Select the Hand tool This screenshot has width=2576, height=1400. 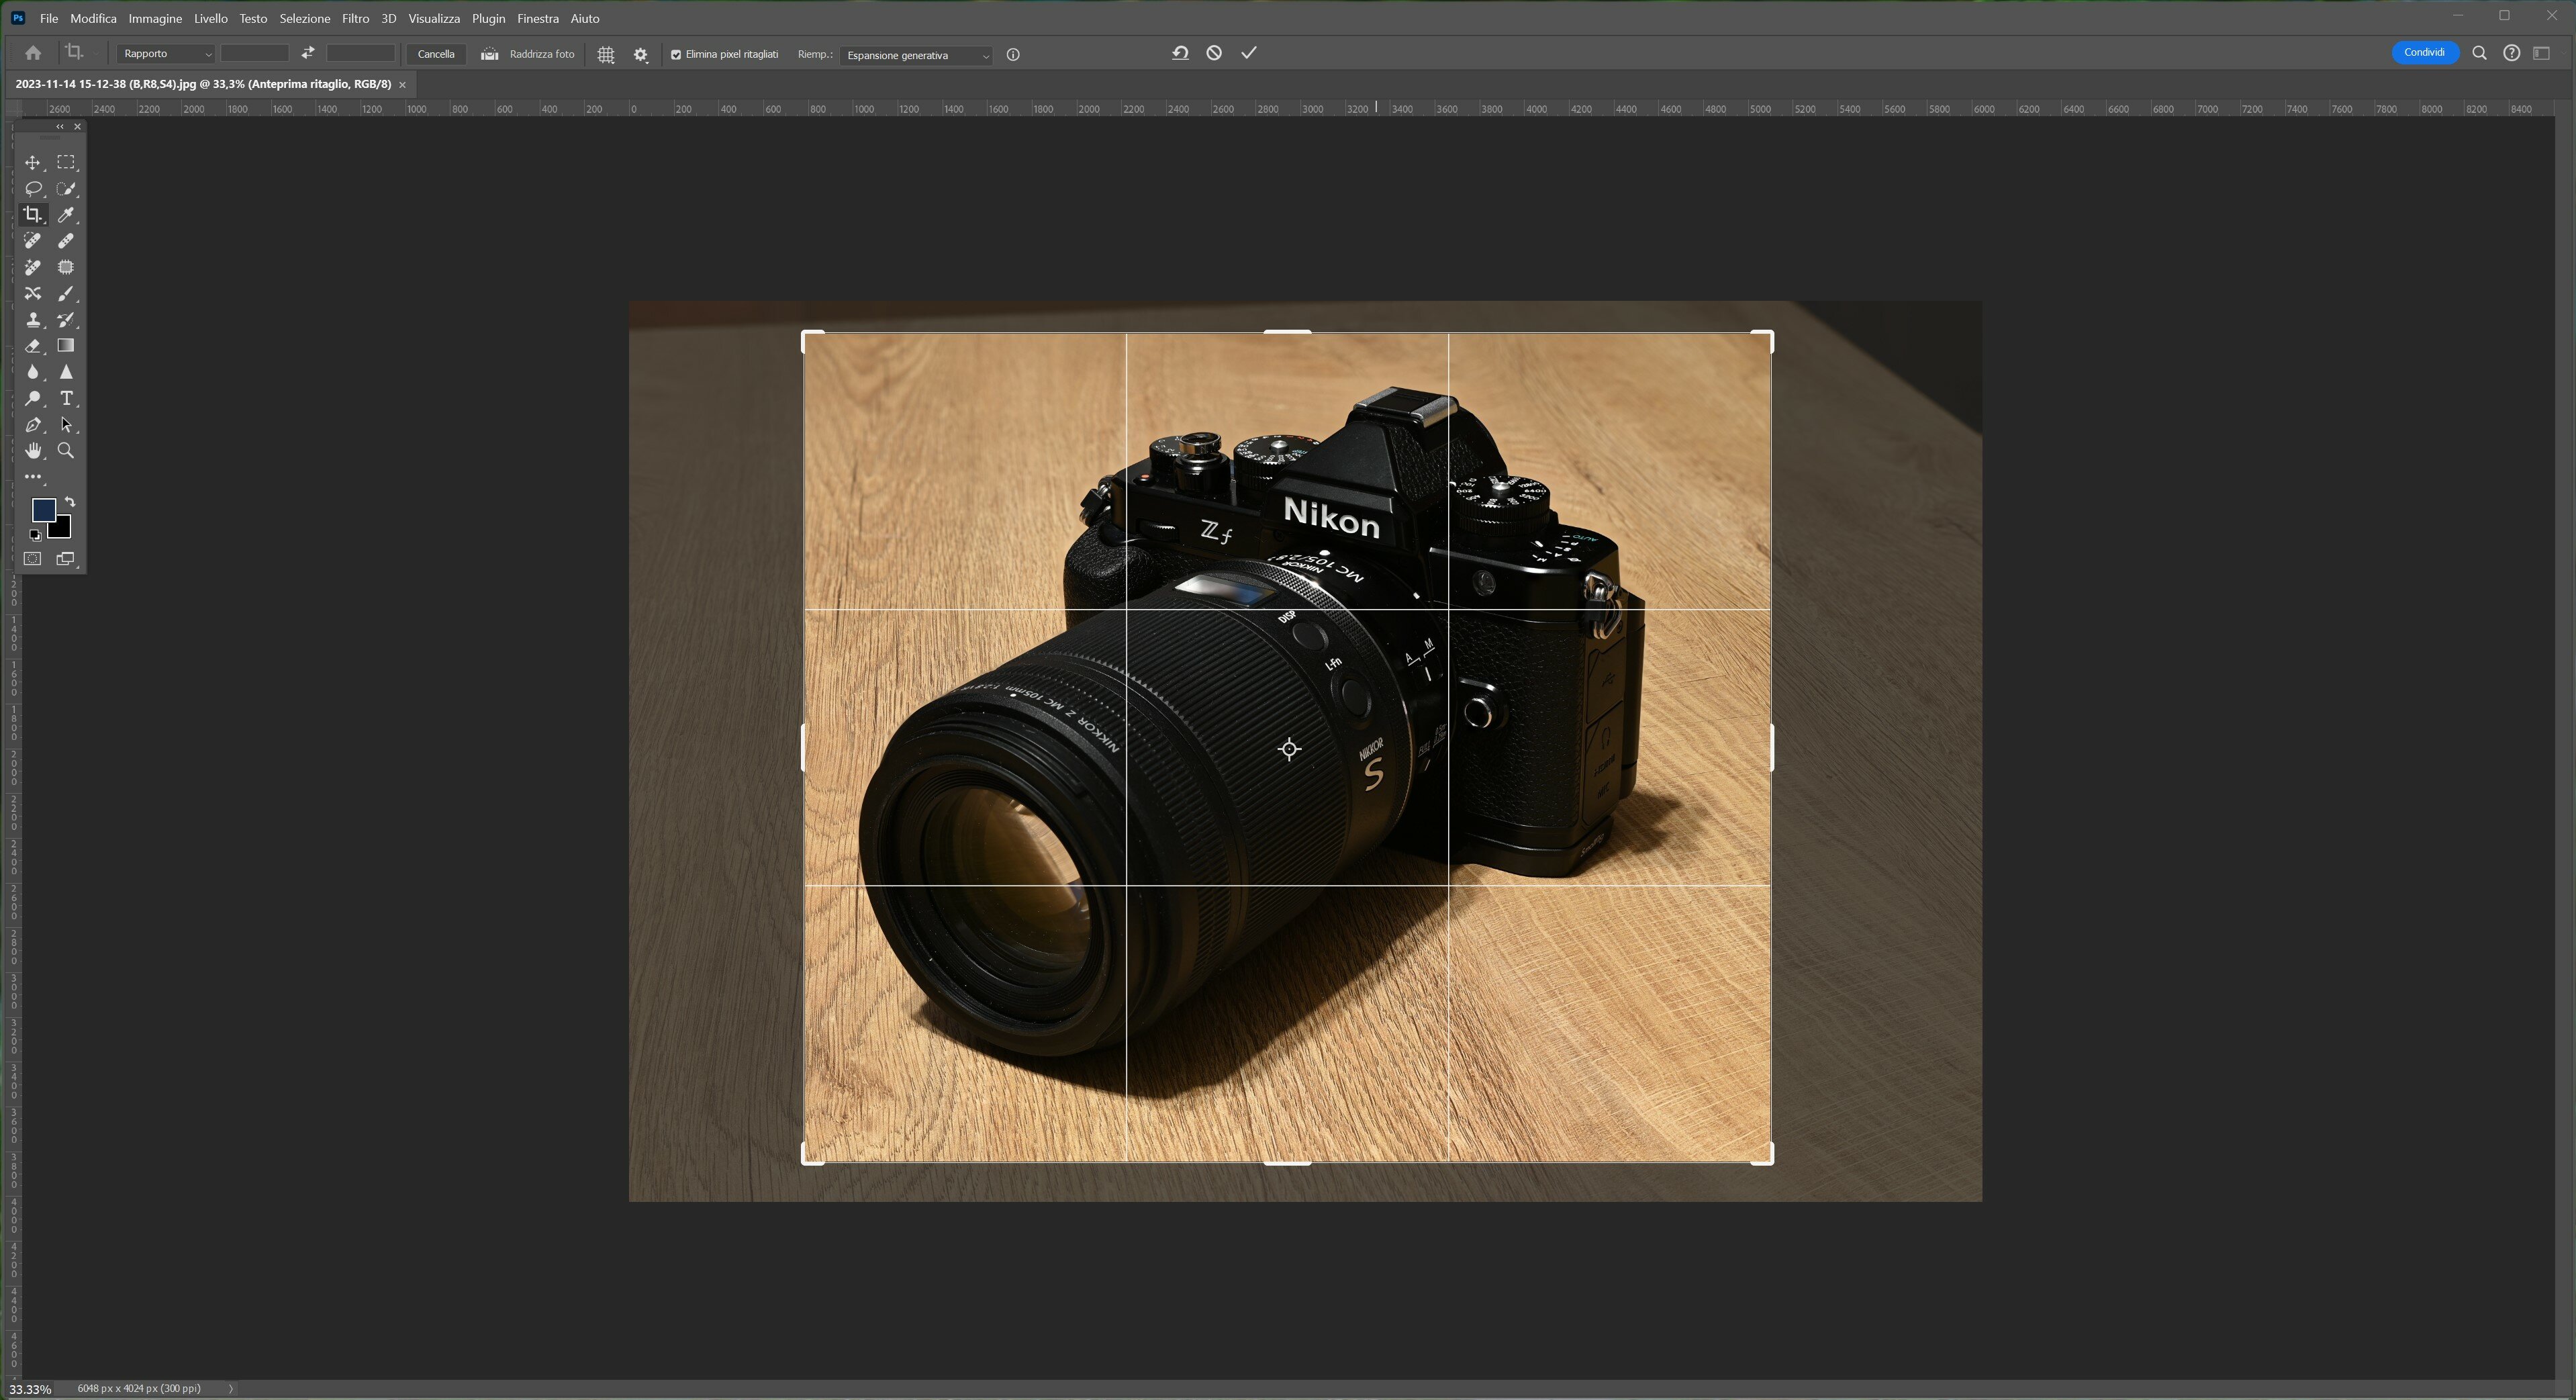coord(33,451)
